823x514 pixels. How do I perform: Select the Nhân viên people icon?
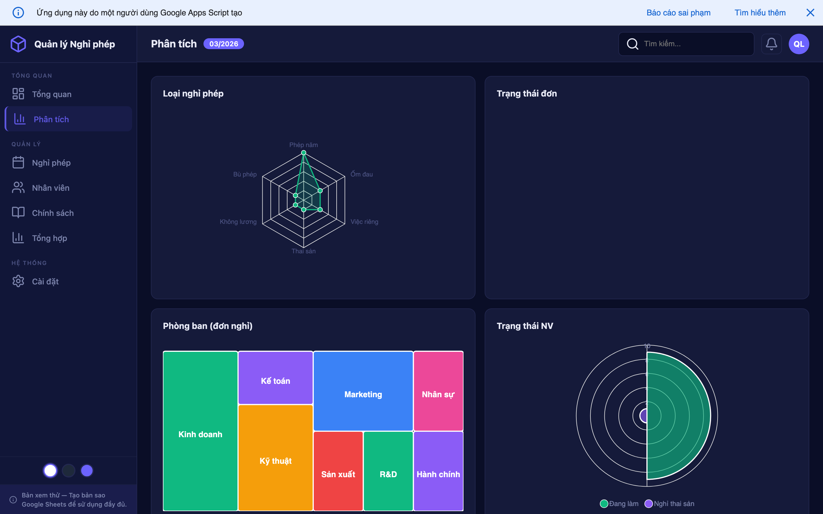18,187
